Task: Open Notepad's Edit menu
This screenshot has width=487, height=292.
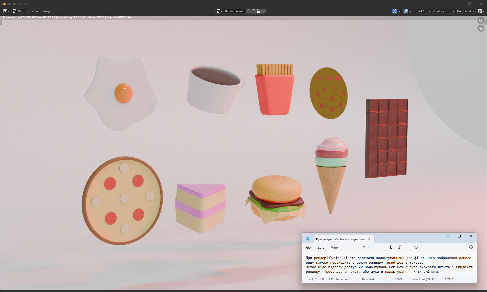Action: click(x=321, y=247)
